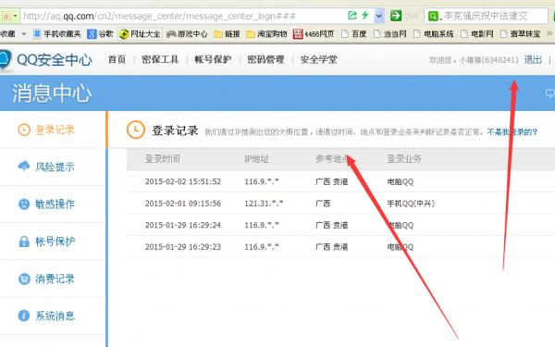
Task: Click the lightning speed-mode icon in address bar
Action: point(365,15)
